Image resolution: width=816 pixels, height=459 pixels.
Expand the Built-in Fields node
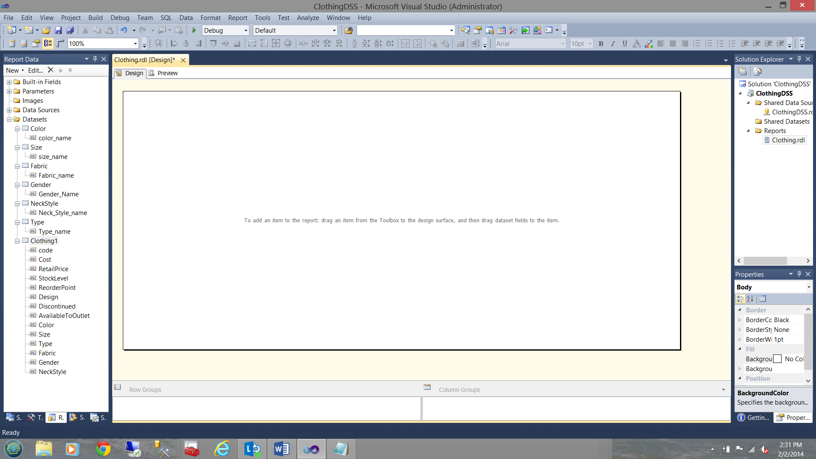pos(9,82)
